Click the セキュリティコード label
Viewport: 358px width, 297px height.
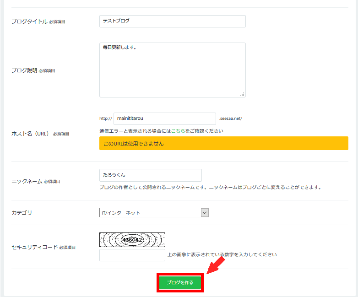[x=34, y=247]
